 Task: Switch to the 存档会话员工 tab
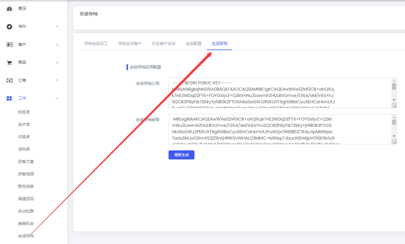pos(96,43)
